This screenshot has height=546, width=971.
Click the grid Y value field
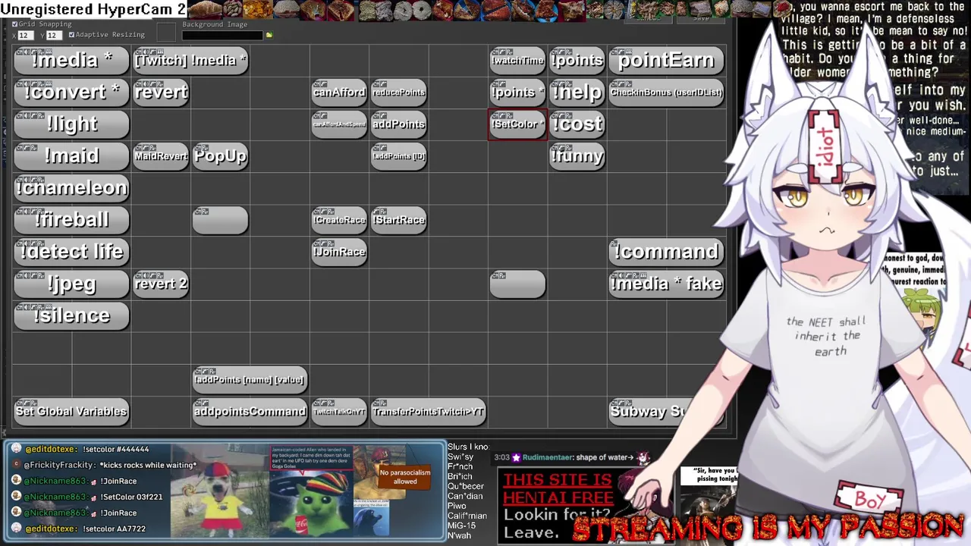[x=54, y=36]
